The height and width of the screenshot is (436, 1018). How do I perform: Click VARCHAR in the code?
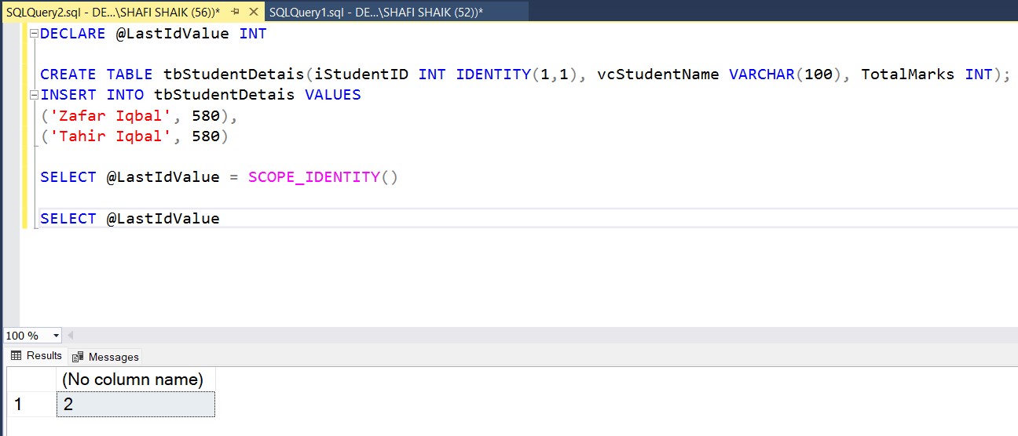pyautogui.click(x=762, y=74)
